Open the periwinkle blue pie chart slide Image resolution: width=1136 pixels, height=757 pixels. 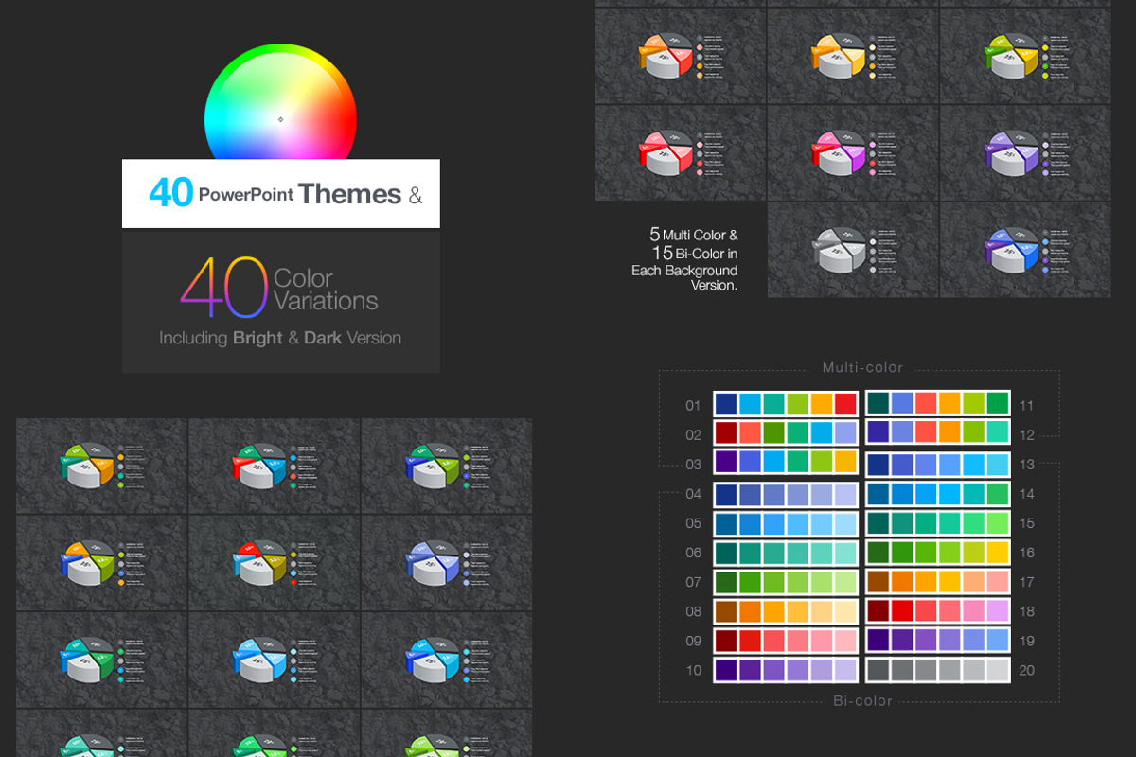pyautogui.click(x=447, y=563)
